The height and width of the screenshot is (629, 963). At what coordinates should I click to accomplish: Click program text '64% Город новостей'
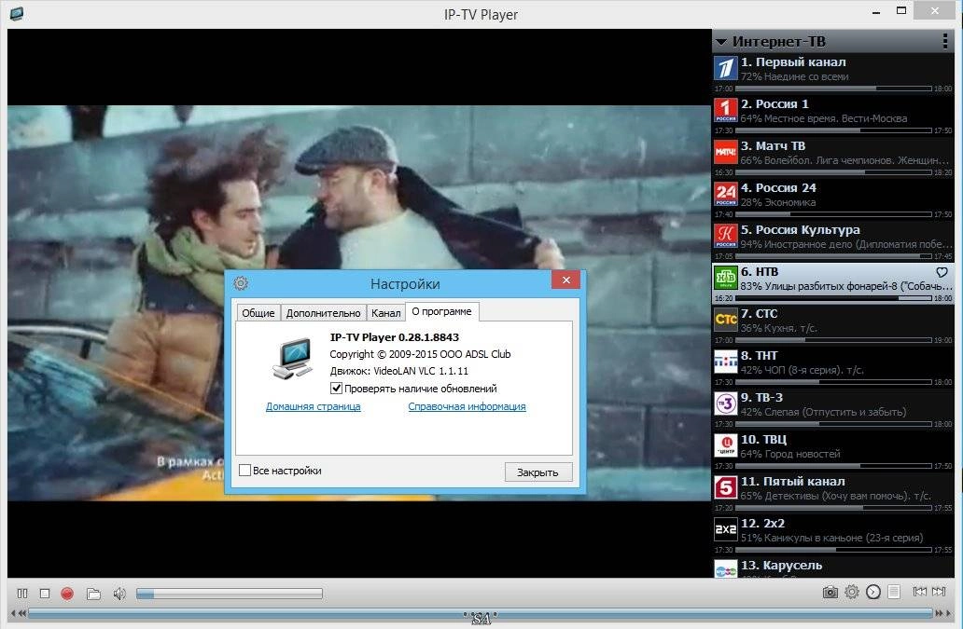click(x=789, y=454)
